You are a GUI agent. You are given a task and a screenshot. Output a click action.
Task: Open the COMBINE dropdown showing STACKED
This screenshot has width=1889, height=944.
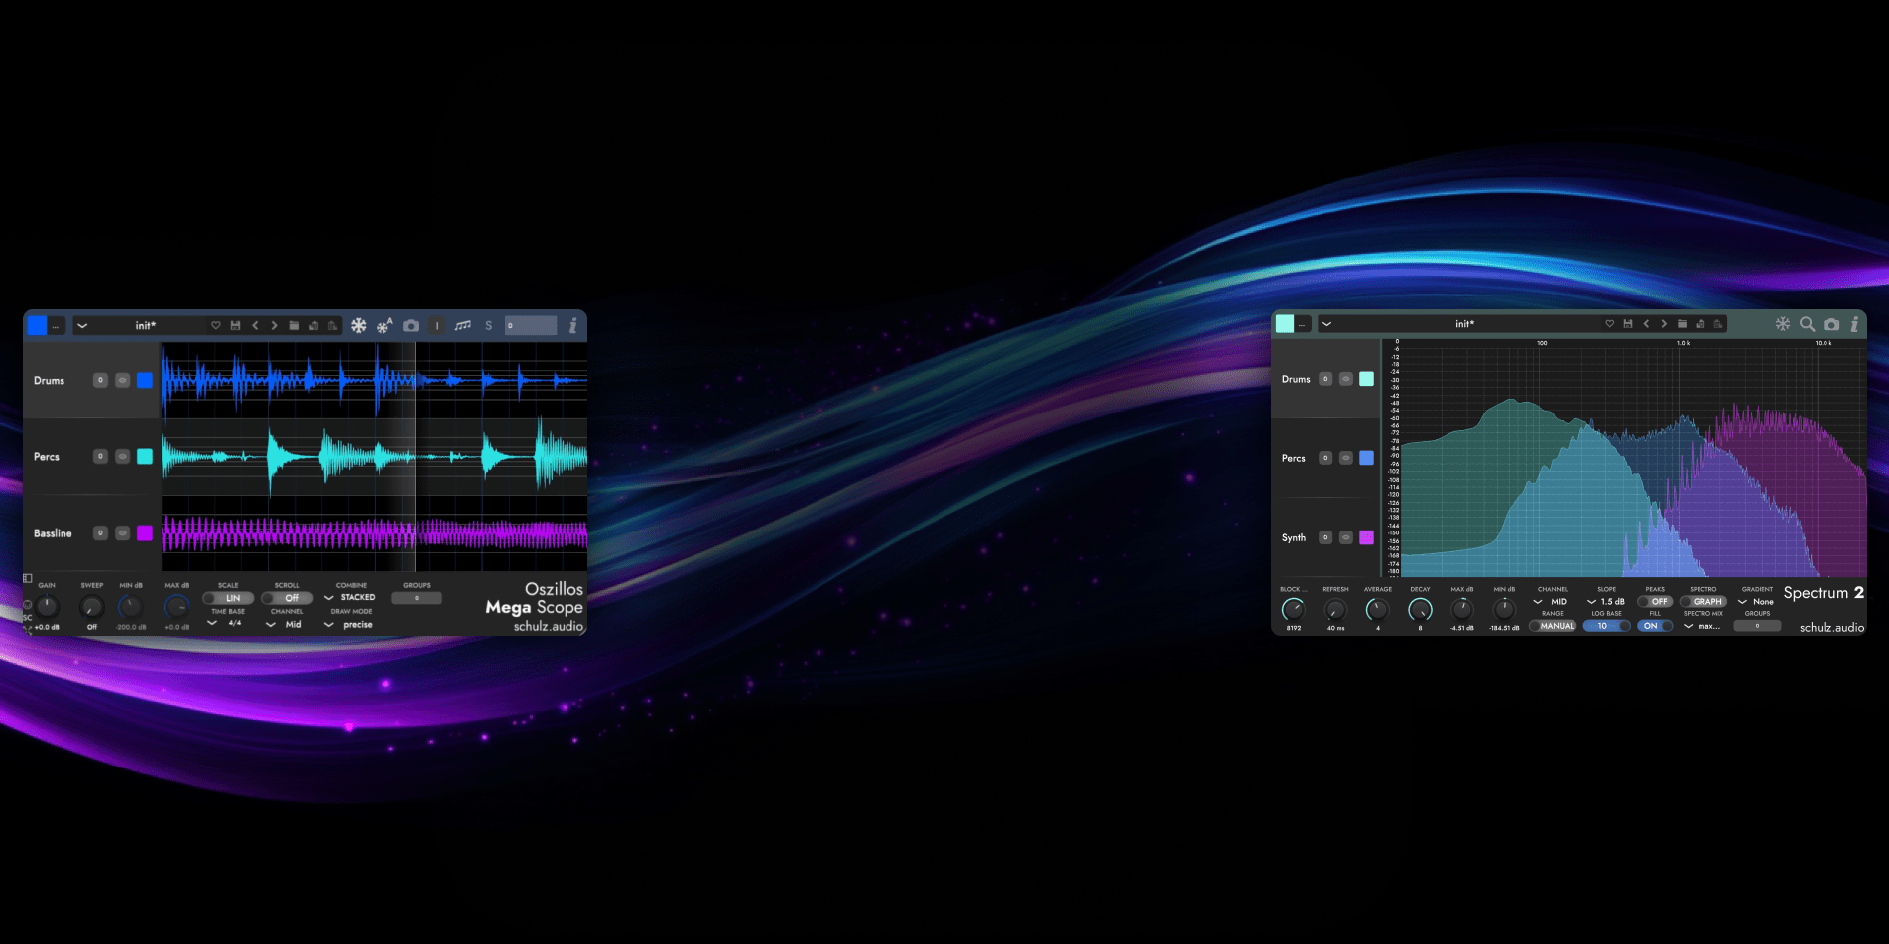click(x=350, y=598)
